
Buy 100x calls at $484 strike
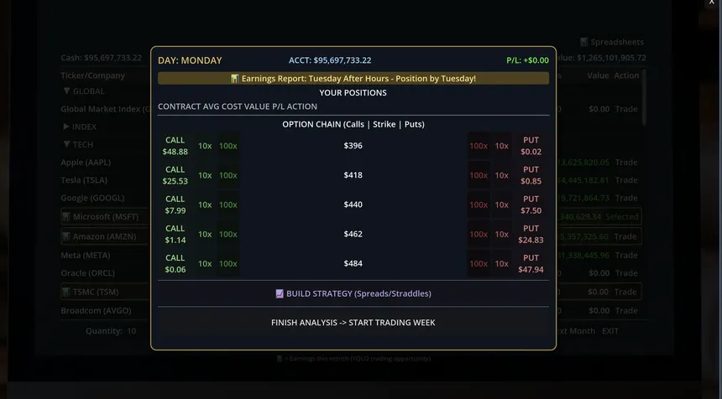tap(228, 263)
